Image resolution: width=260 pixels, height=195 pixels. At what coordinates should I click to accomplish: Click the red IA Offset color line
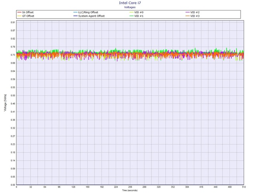coord(19,12)
